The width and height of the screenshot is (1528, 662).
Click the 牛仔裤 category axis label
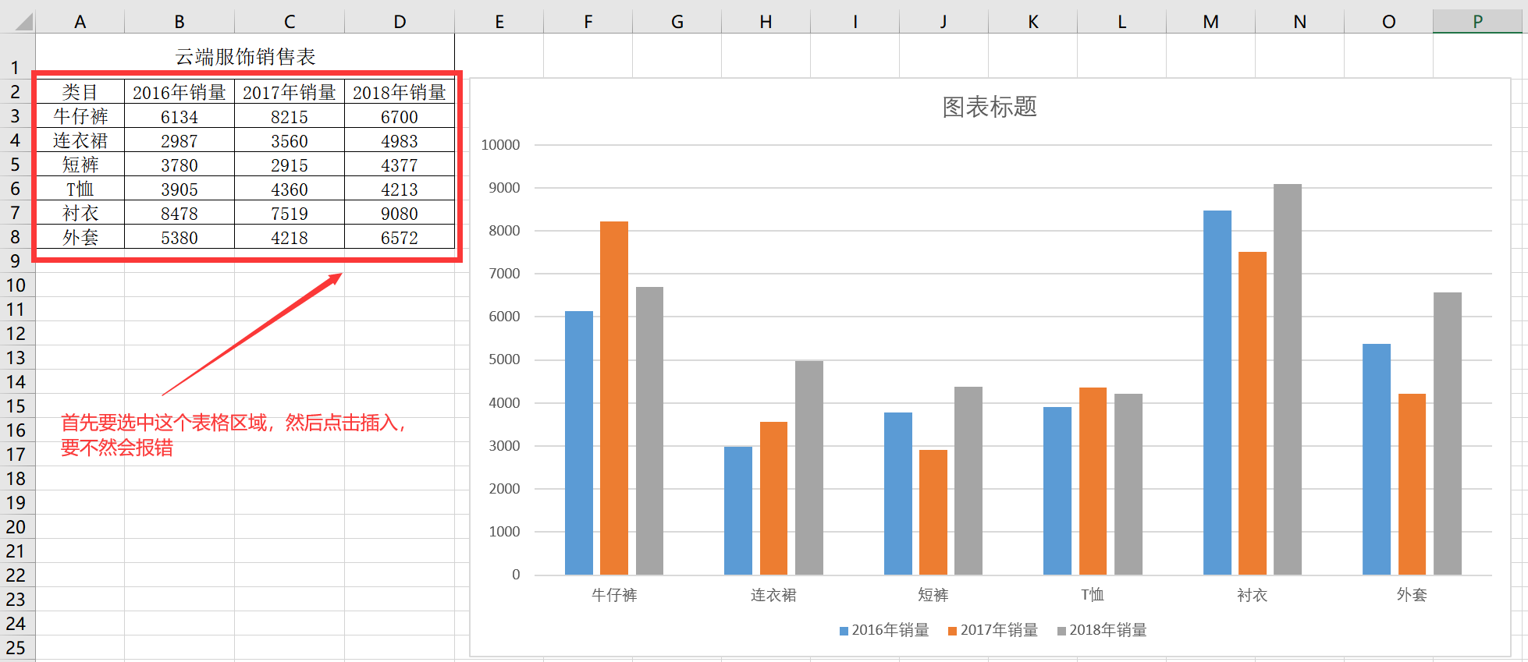pyautogui.click(x=614, y=595)
